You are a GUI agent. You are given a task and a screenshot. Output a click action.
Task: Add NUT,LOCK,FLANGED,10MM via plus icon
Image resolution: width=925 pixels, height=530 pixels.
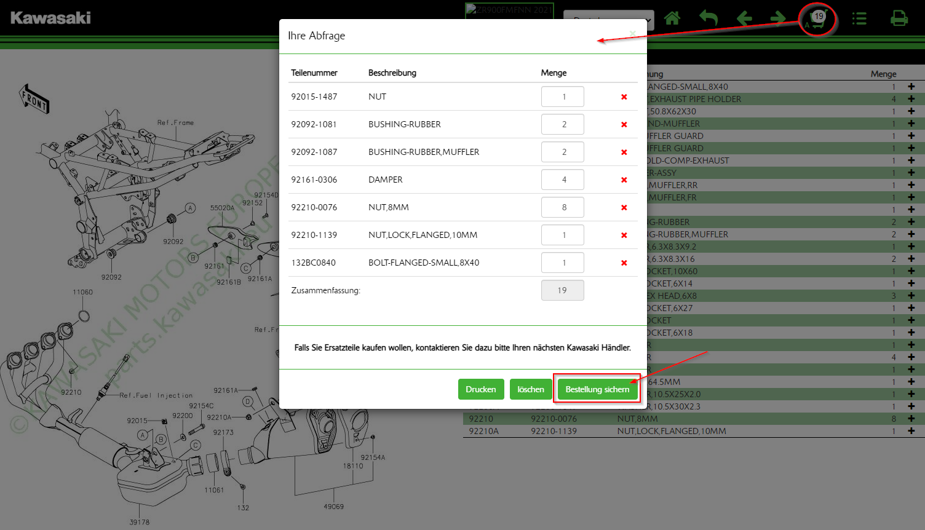click(911, 431)
